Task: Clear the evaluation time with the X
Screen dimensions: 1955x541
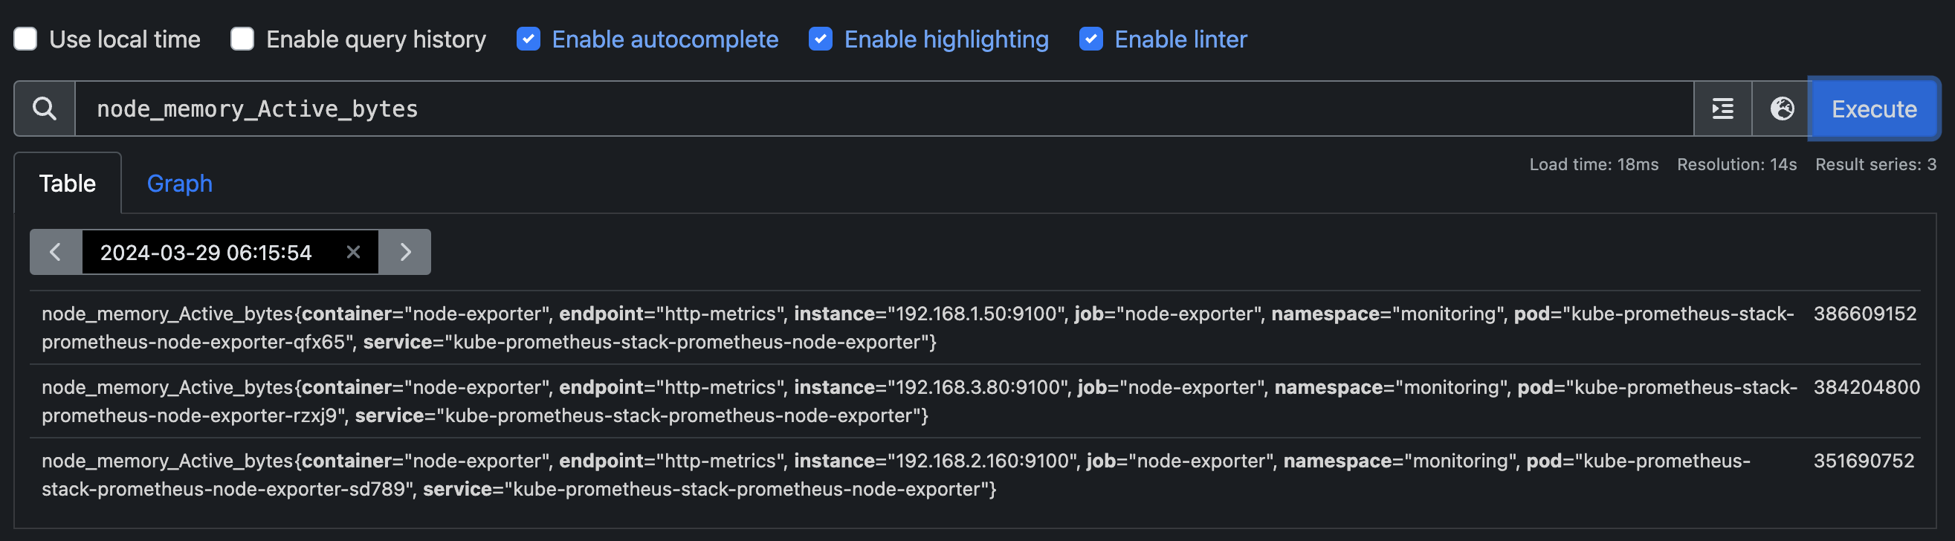Action: coord(353,252)
